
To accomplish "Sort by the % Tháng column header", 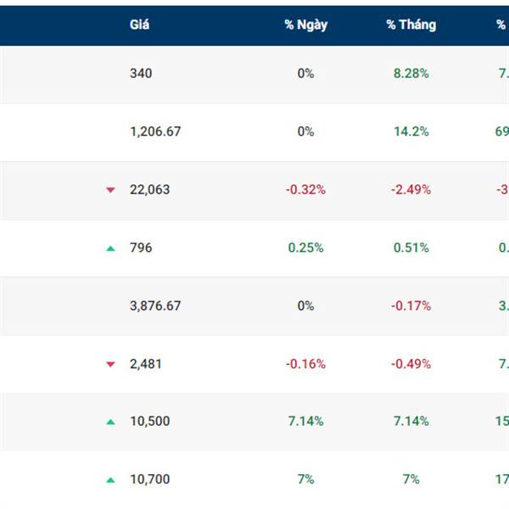I will tap(411, 25).
